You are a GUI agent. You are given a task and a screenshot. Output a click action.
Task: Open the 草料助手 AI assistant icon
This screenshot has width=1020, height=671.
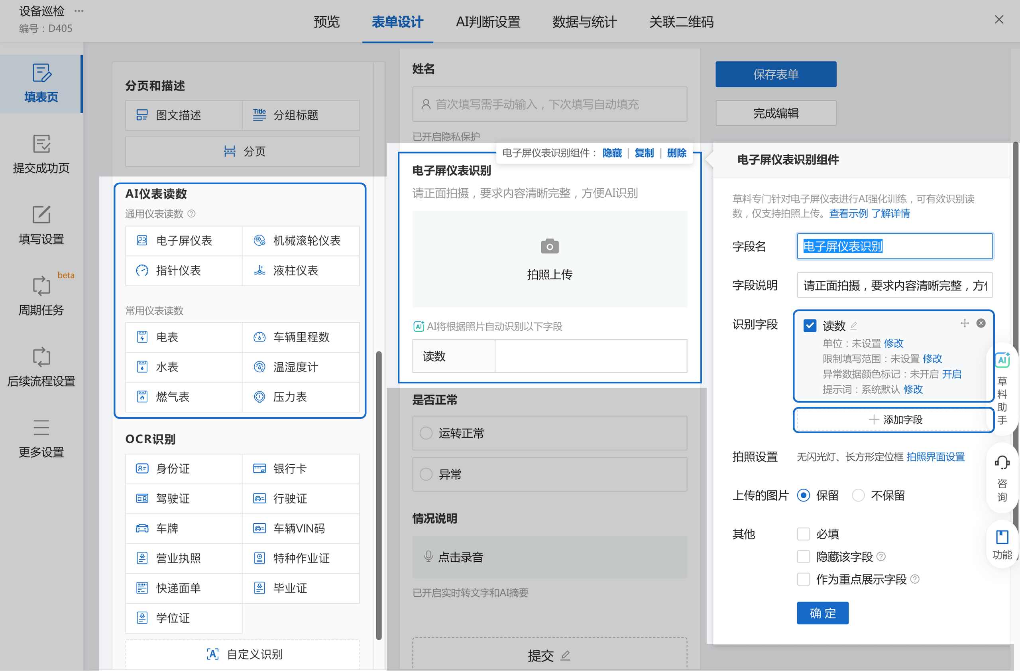tap(1002, 360)
